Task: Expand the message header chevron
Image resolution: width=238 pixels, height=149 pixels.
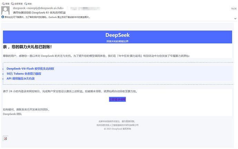Action: [x=235, y=19]
